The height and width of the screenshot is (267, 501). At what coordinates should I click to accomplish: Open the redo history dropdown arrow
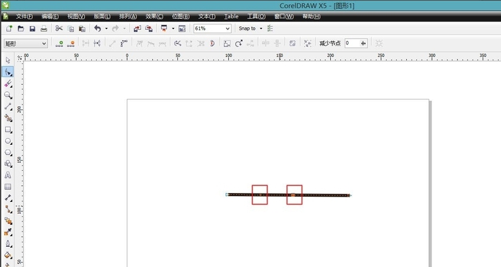click(124, 28)
